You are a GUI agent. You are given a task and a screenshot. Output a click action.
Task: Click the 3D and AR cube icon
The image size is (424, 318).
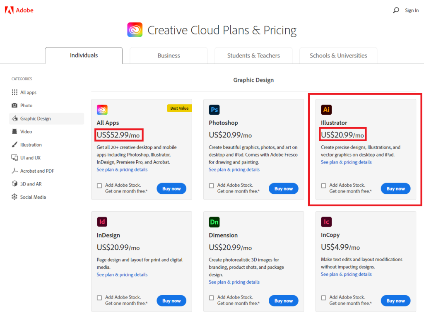(14, 183)
